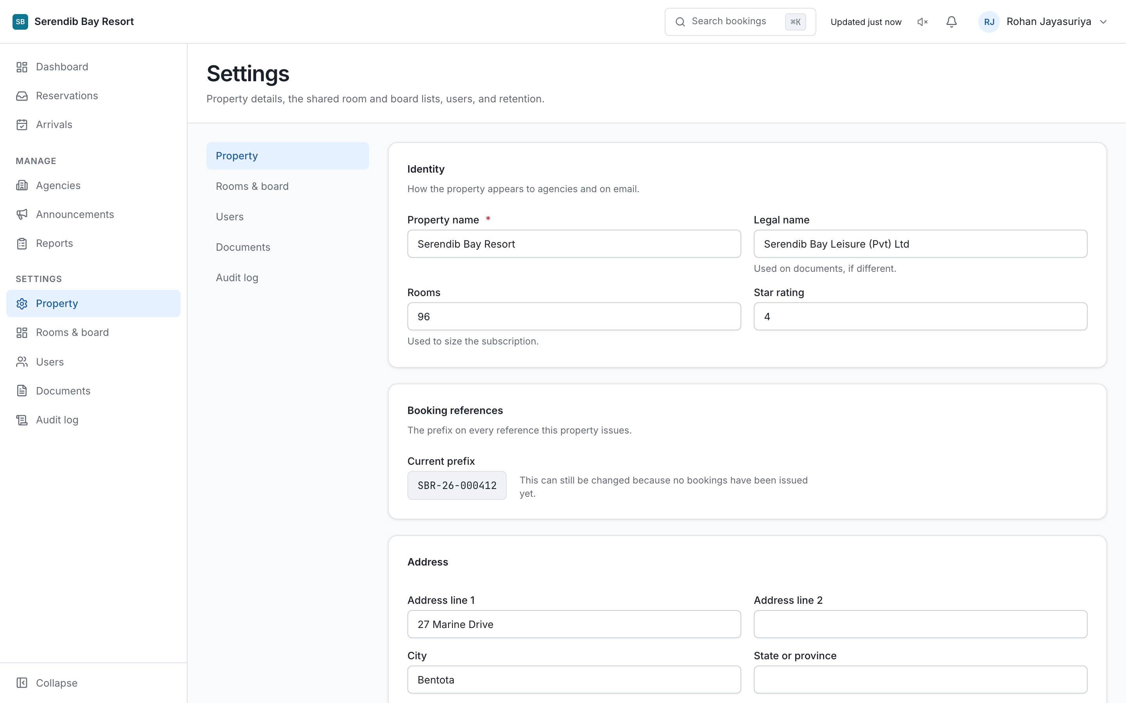Open notifications bell
This screenshot has width=1126, height=703.
pyautogui.click(x=952, y=22)
